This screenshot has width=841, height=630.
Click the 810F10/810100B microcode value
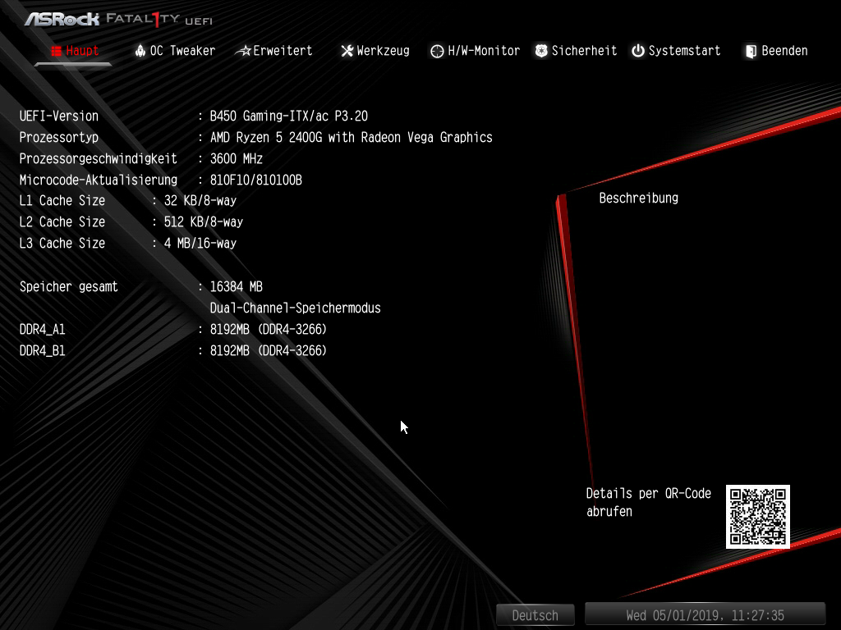pos(256,180)
